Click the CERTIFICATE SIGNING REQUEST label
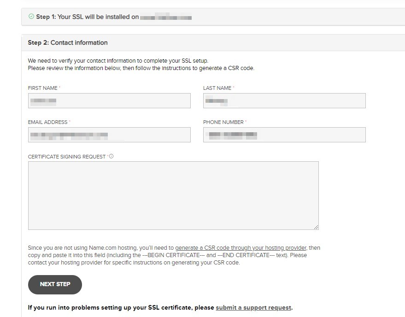 click(x=67, y=157)
